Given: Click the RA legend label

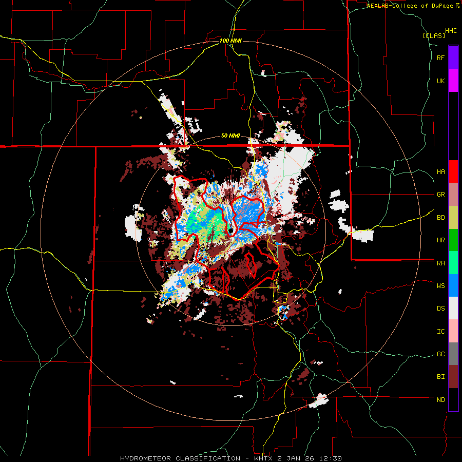Looking at the screenshot, I should [x=440, y=263].
